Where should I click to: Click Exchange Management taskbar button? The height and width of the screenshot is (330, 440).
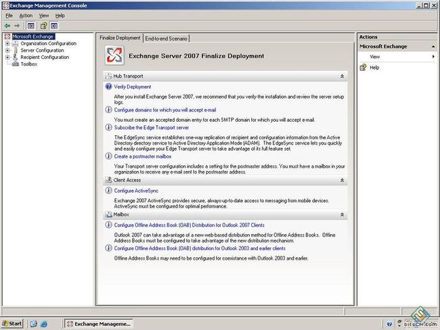pos(99,324)
